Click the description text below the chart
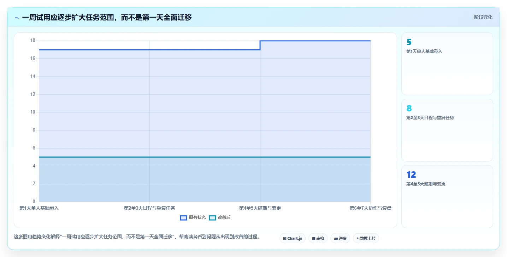Screen dimensions: 507x257 [137, 237]
